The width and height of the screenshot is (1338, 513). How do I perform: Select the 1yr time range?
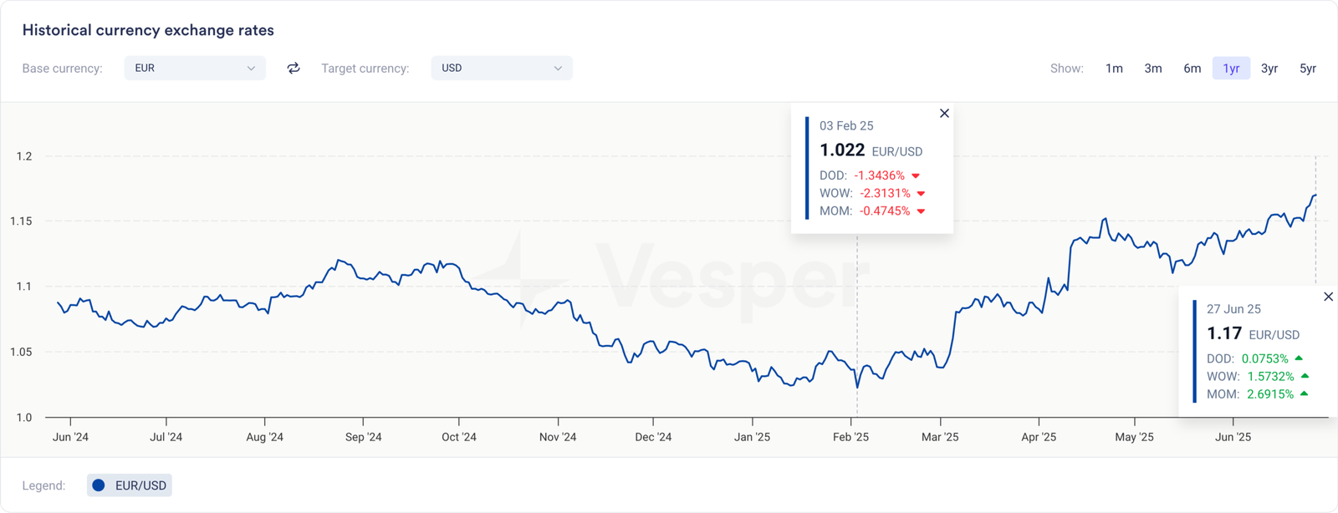pos(1231,69)
